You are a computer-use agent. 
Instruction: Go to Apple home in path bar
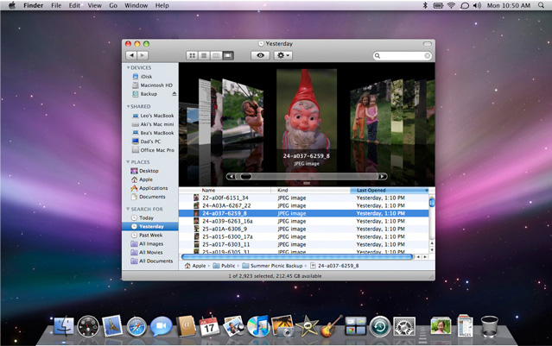pyautogui.click(x=195, y=266)
